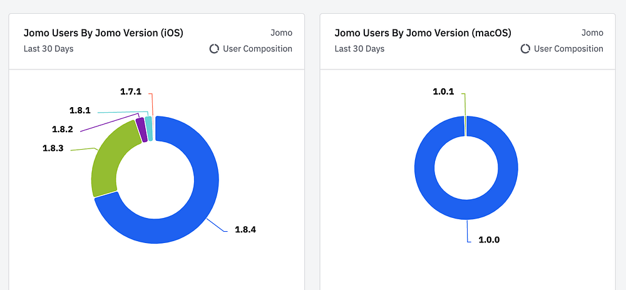Click the User Composition icon in macOS card
626x290 pixels.
click(x=525, y=49)
